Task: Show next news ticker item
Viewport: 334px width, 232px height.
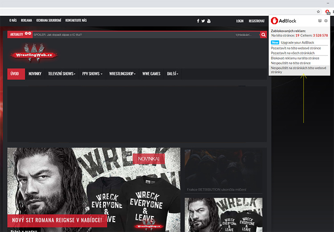Action: pos(29,33)
